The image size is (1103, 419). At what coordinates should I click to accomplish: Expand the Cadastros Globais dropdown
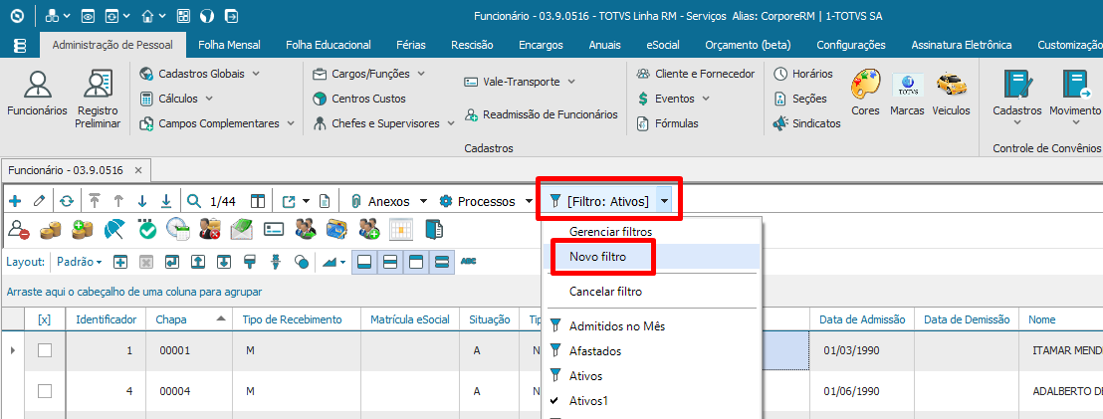coord(256,73)
